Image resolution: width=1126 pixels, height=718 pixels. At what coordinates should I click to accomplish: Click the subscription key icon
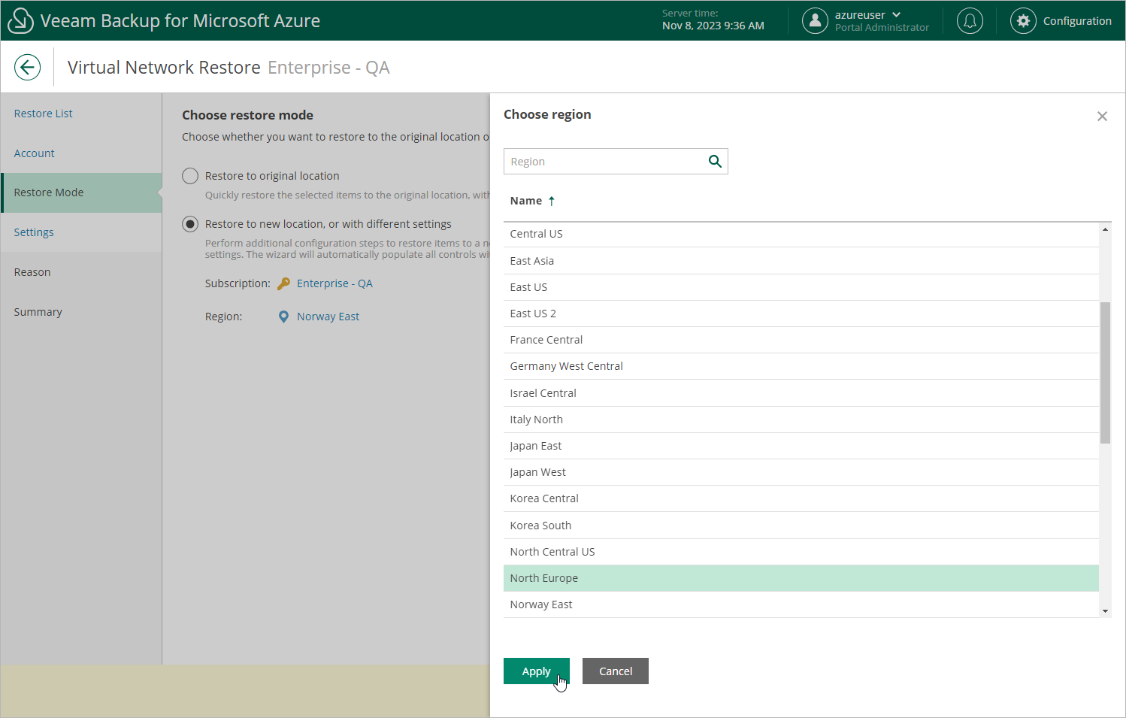[x=283, y=283]
